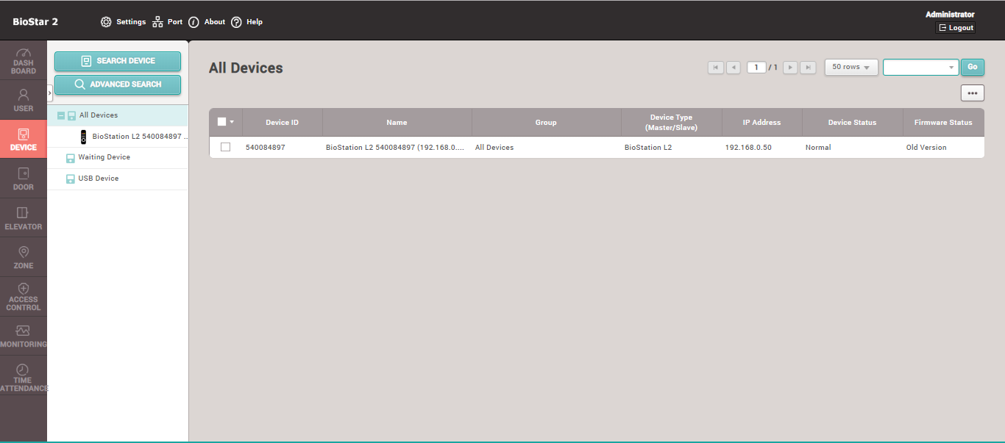This screenshot has width=1005, height=443.
Task: Go to the User section
Action: (24, 101)
